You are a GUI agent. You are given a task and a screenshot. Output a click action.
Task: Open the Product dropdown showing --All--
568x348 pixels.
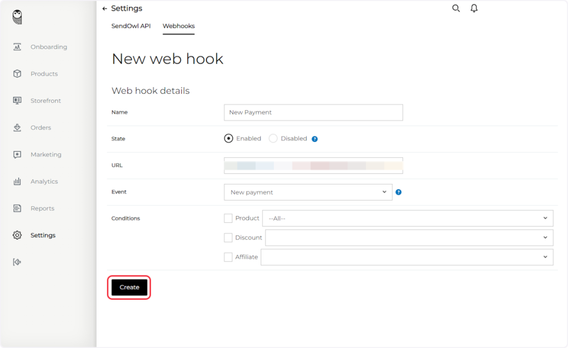click(x=407, y=218)
